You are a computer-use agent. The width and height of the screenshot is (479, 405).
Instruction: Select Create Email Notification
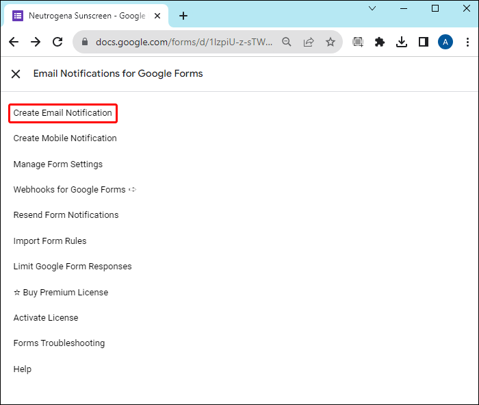63,113
